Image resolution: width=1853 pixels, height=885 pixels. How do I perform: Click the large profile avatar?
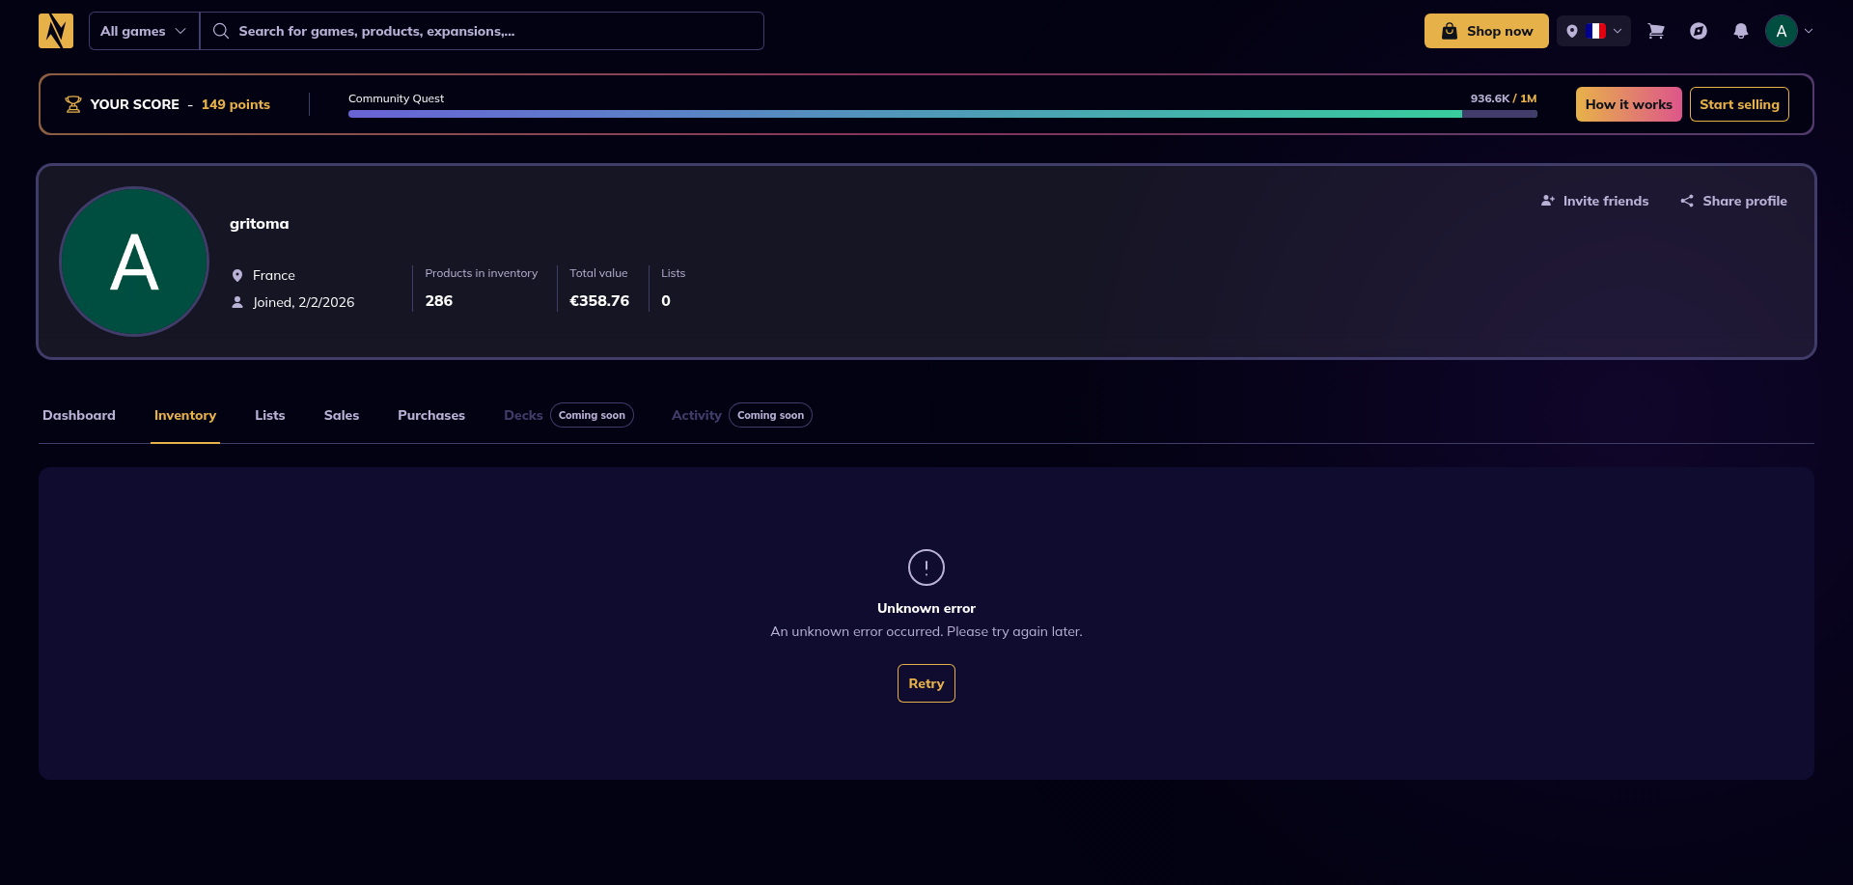tap(134, 262)
